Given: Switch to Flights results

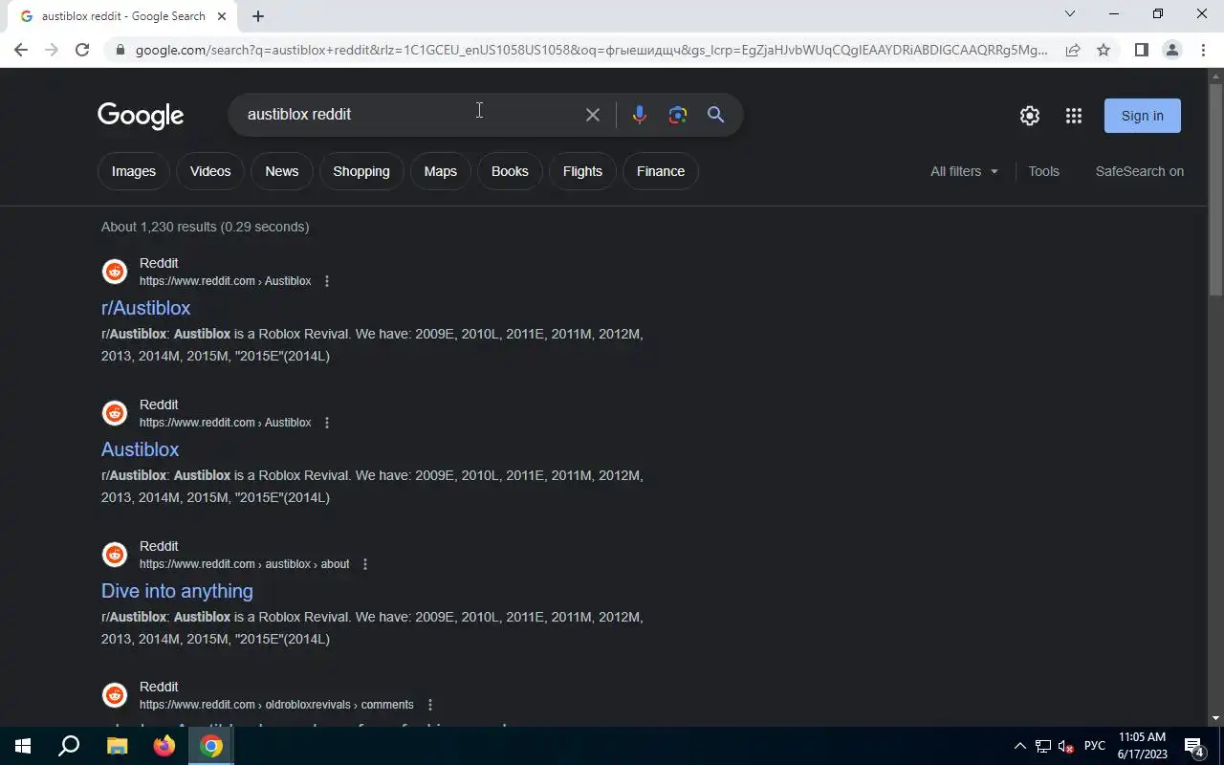Looking at the screenshot, I should click(x=582, y=171).
